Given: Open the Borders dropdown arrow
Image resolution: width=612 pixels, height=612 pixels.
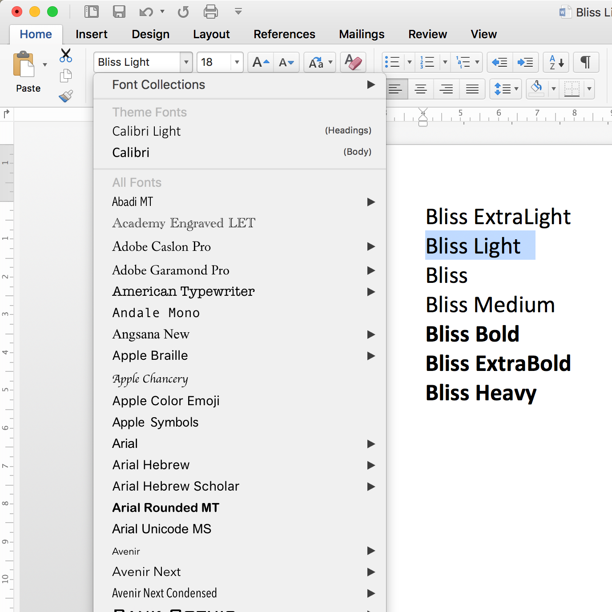Looking at the screenshot, I should tap(589, 89).
